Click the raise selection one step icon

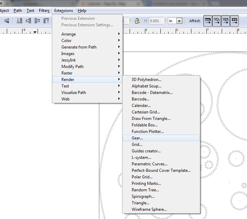(37, 20)
